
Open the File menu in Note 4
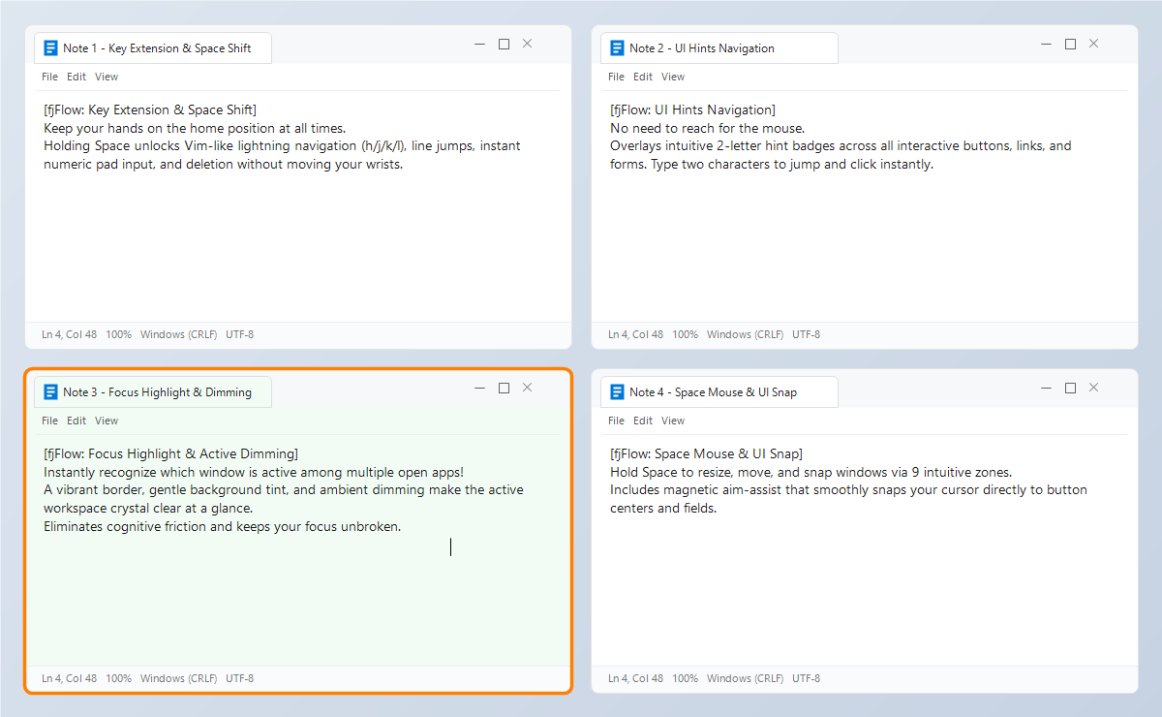click(617, 421)
